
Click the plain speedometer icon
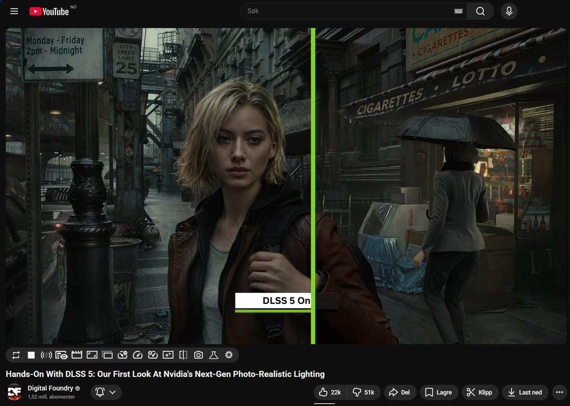click(x=138, y=355)
